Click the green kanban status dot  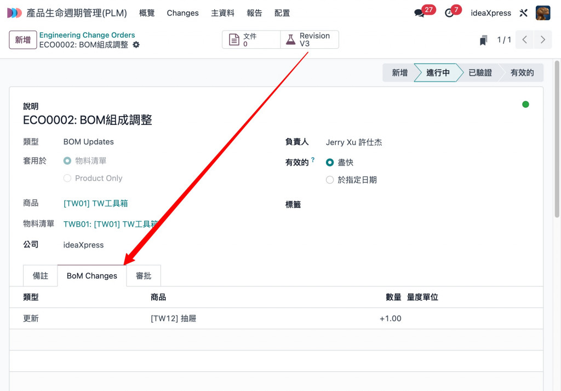coord(525,105)
